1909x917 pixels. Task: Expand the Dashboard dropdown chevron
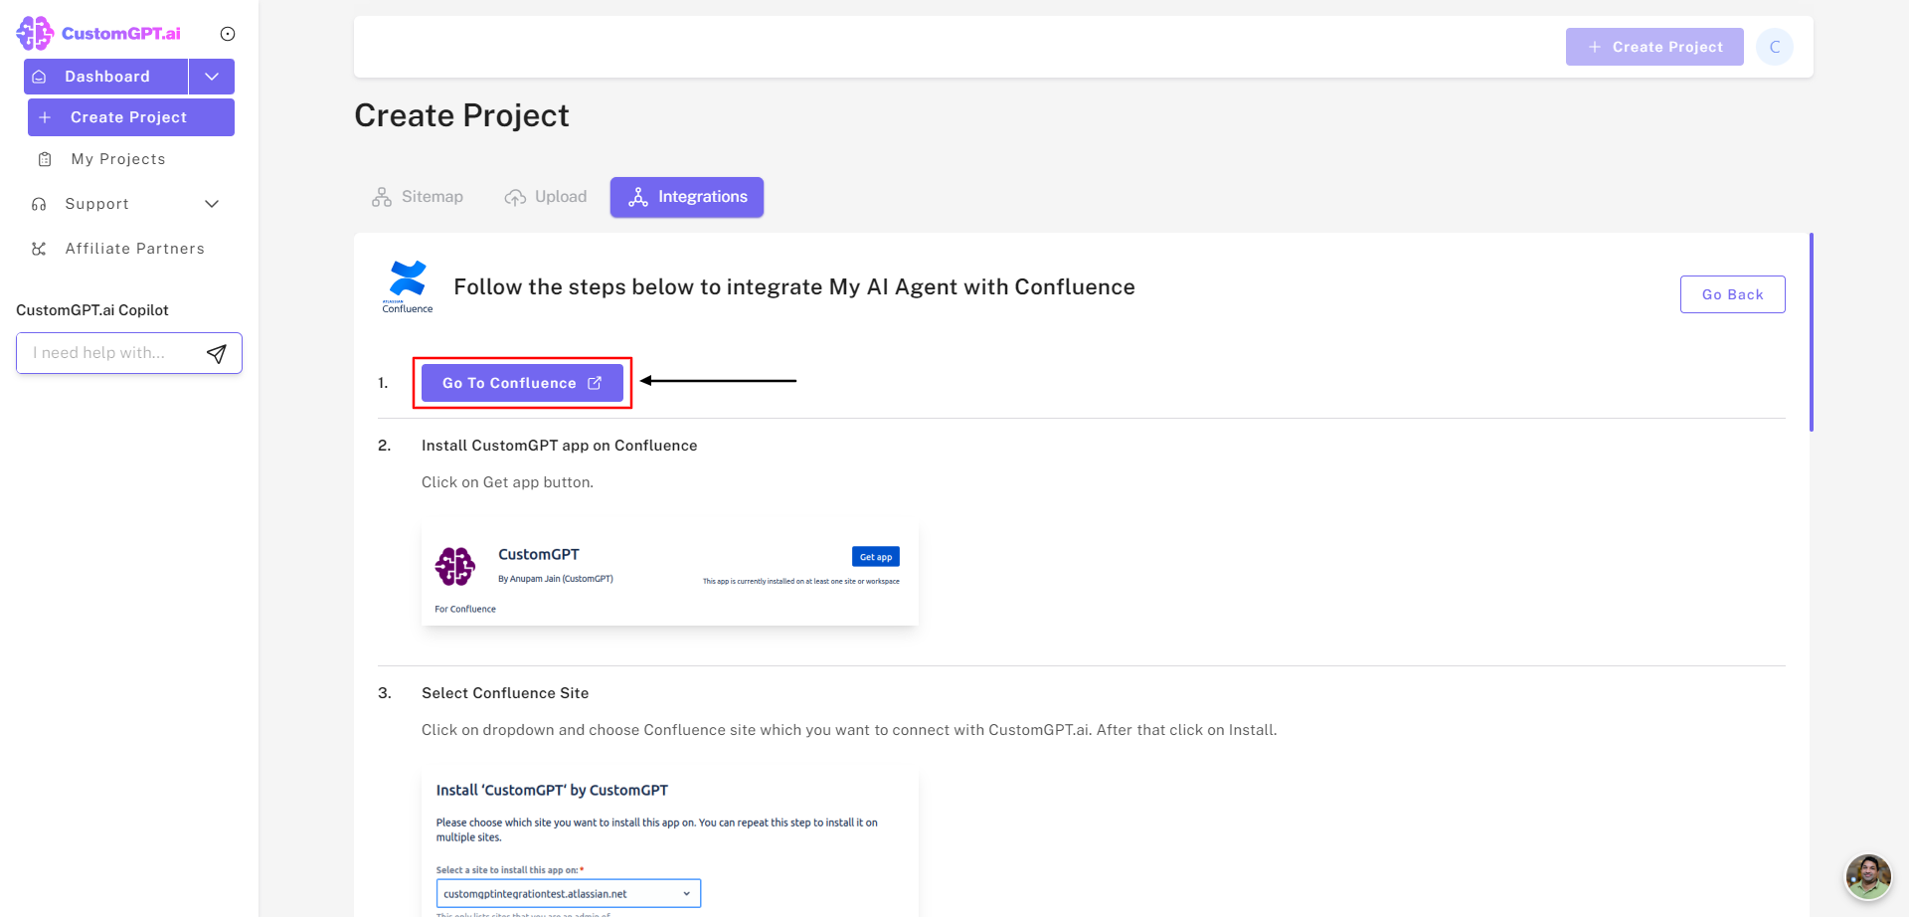tap(212, 77)
